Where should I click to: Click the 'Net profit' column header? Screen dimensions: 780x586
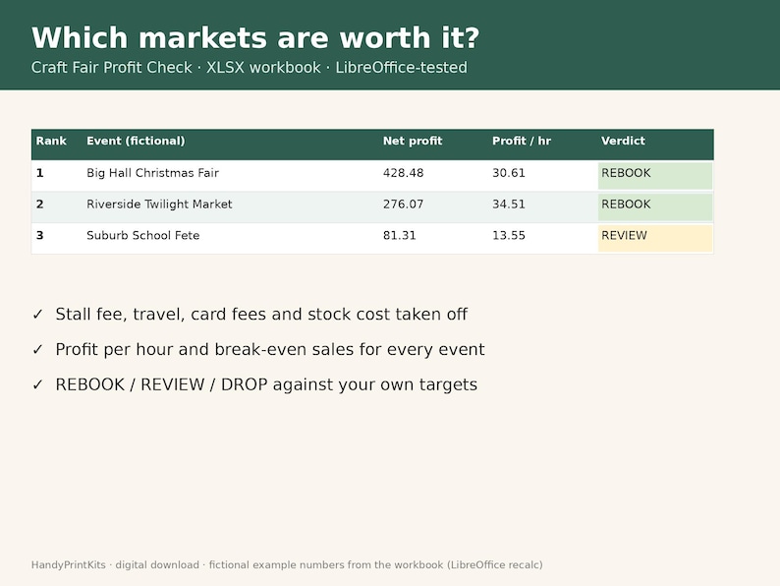[x=413, y=141]
